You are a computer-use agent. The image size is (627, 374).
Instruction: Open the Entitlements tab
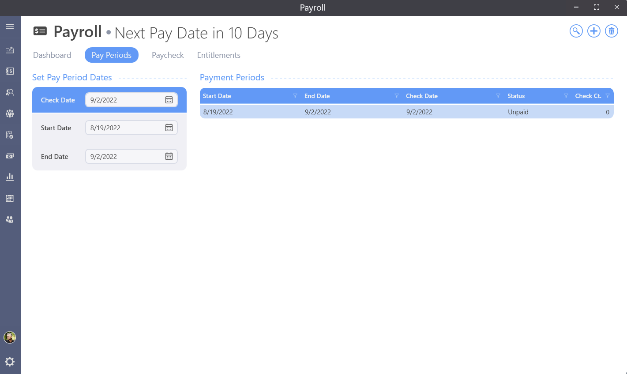click(218, 55)
